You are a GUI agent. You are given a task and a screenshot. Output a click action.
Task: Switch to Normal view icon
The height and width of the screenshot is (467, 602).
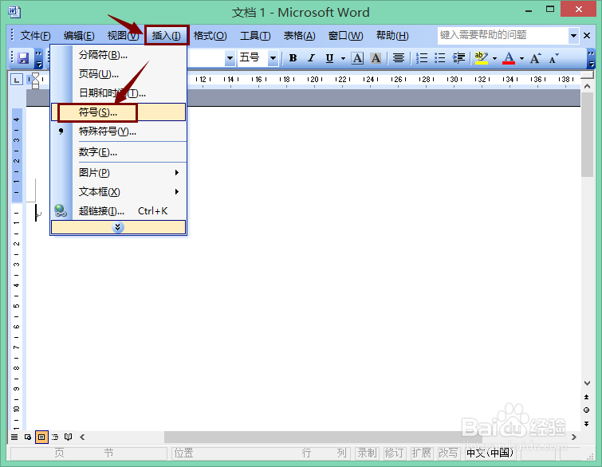tap(14, 437)
